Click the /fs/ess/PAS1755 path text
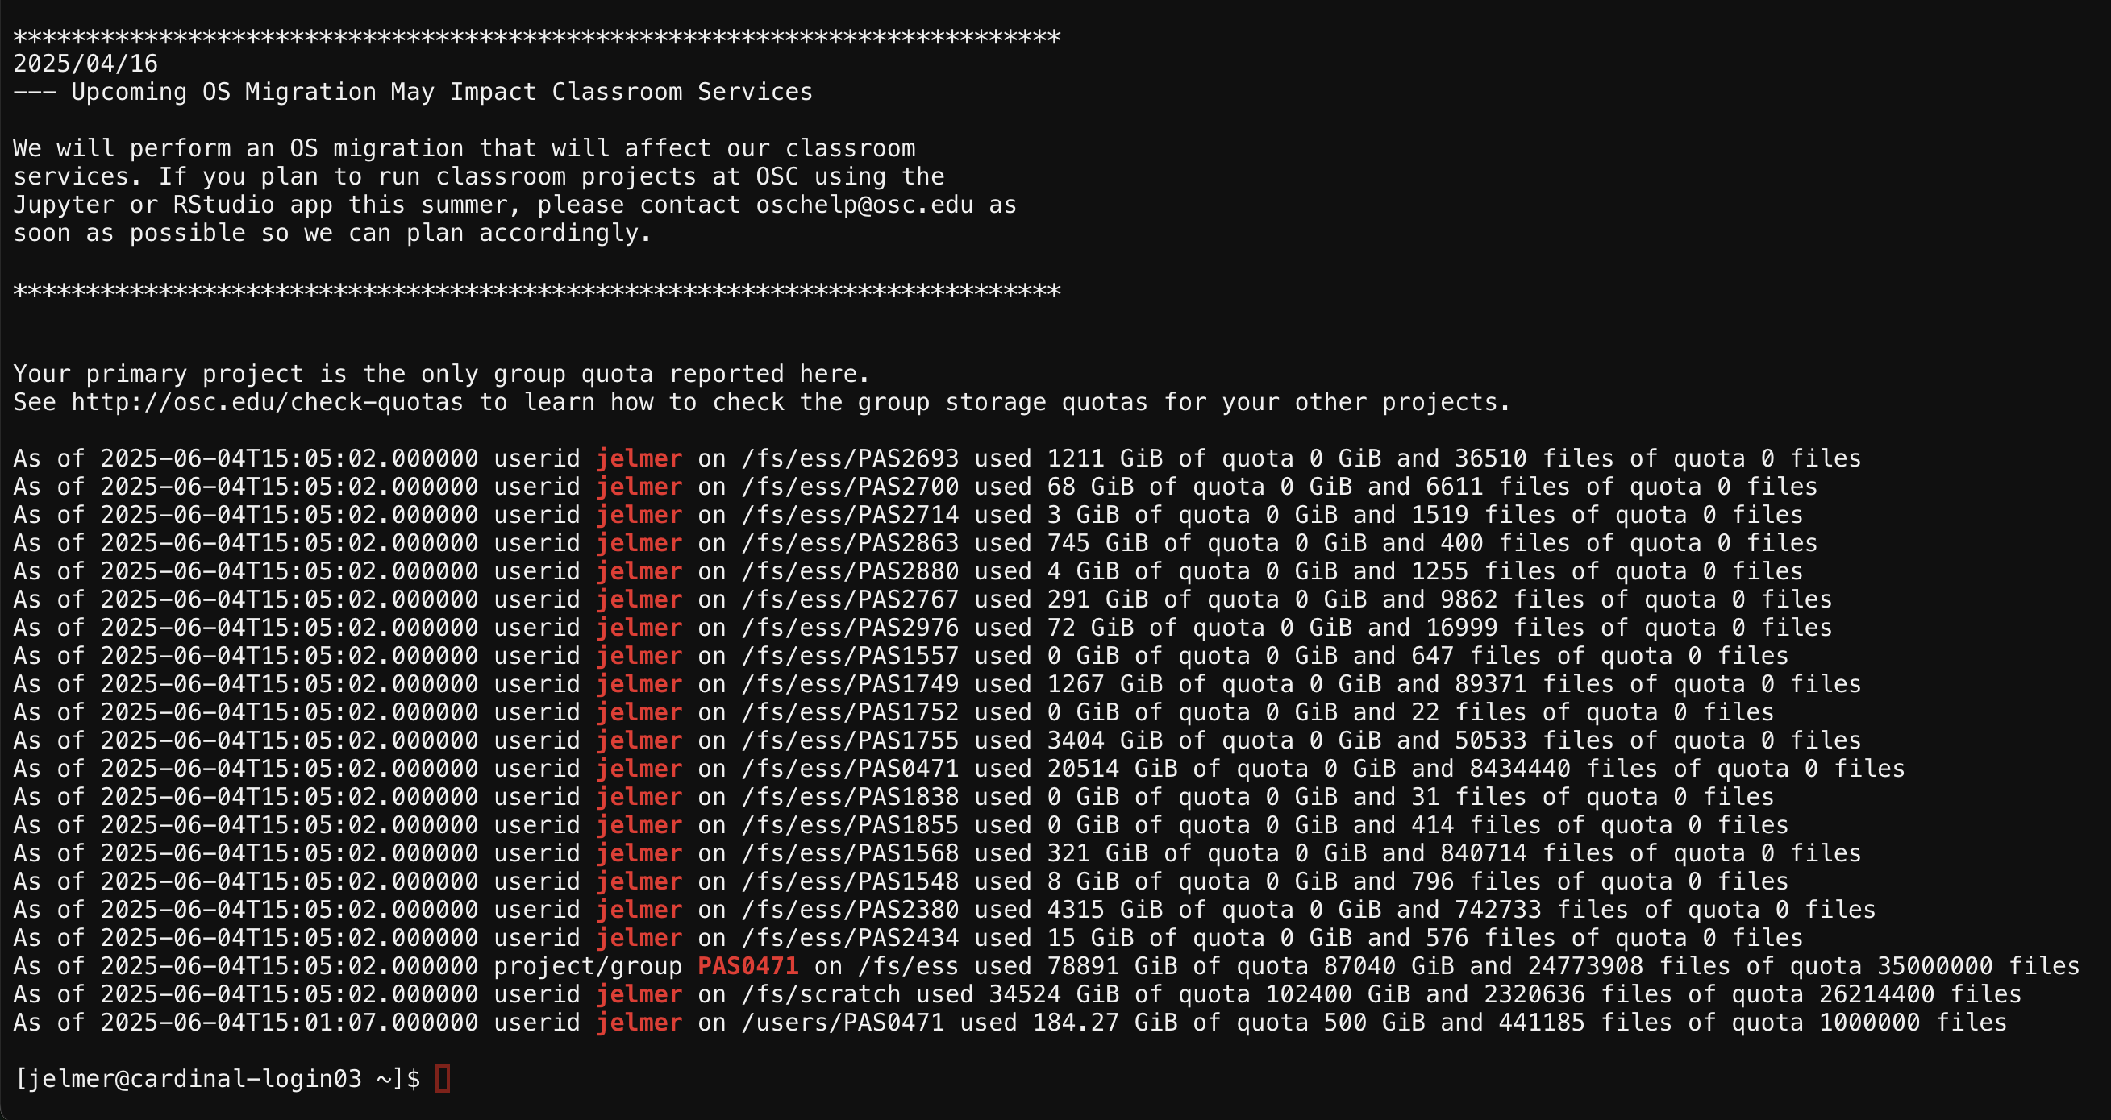 (850, 740)
